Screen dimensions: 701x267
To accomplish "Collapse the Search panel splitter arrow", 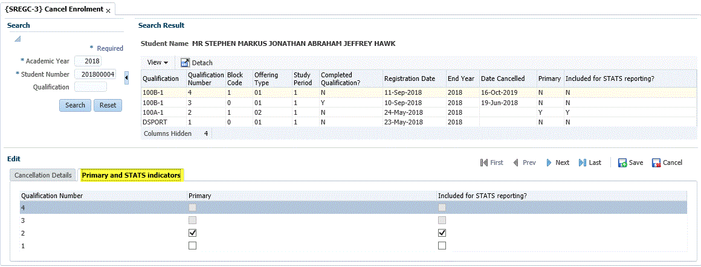I will click(126, 78).
